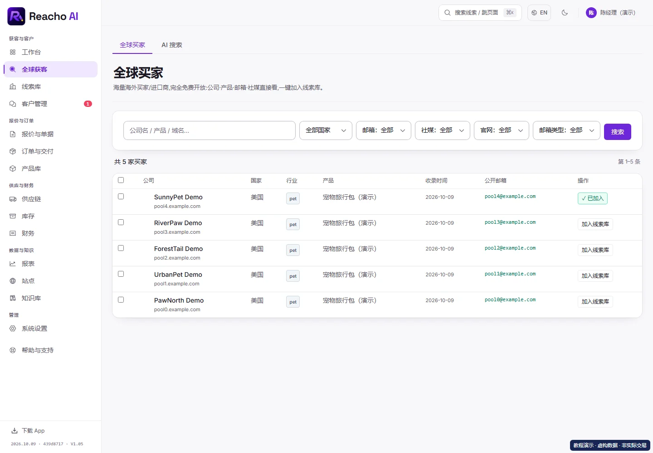653x453 pixels.
Task: Open email pool0@example.com
Action: tap(510, 300)
